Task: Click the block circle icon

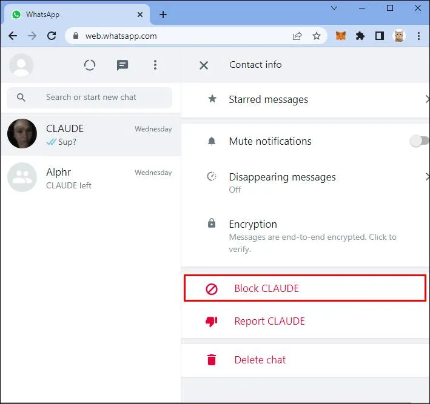Action: point(212,289)
